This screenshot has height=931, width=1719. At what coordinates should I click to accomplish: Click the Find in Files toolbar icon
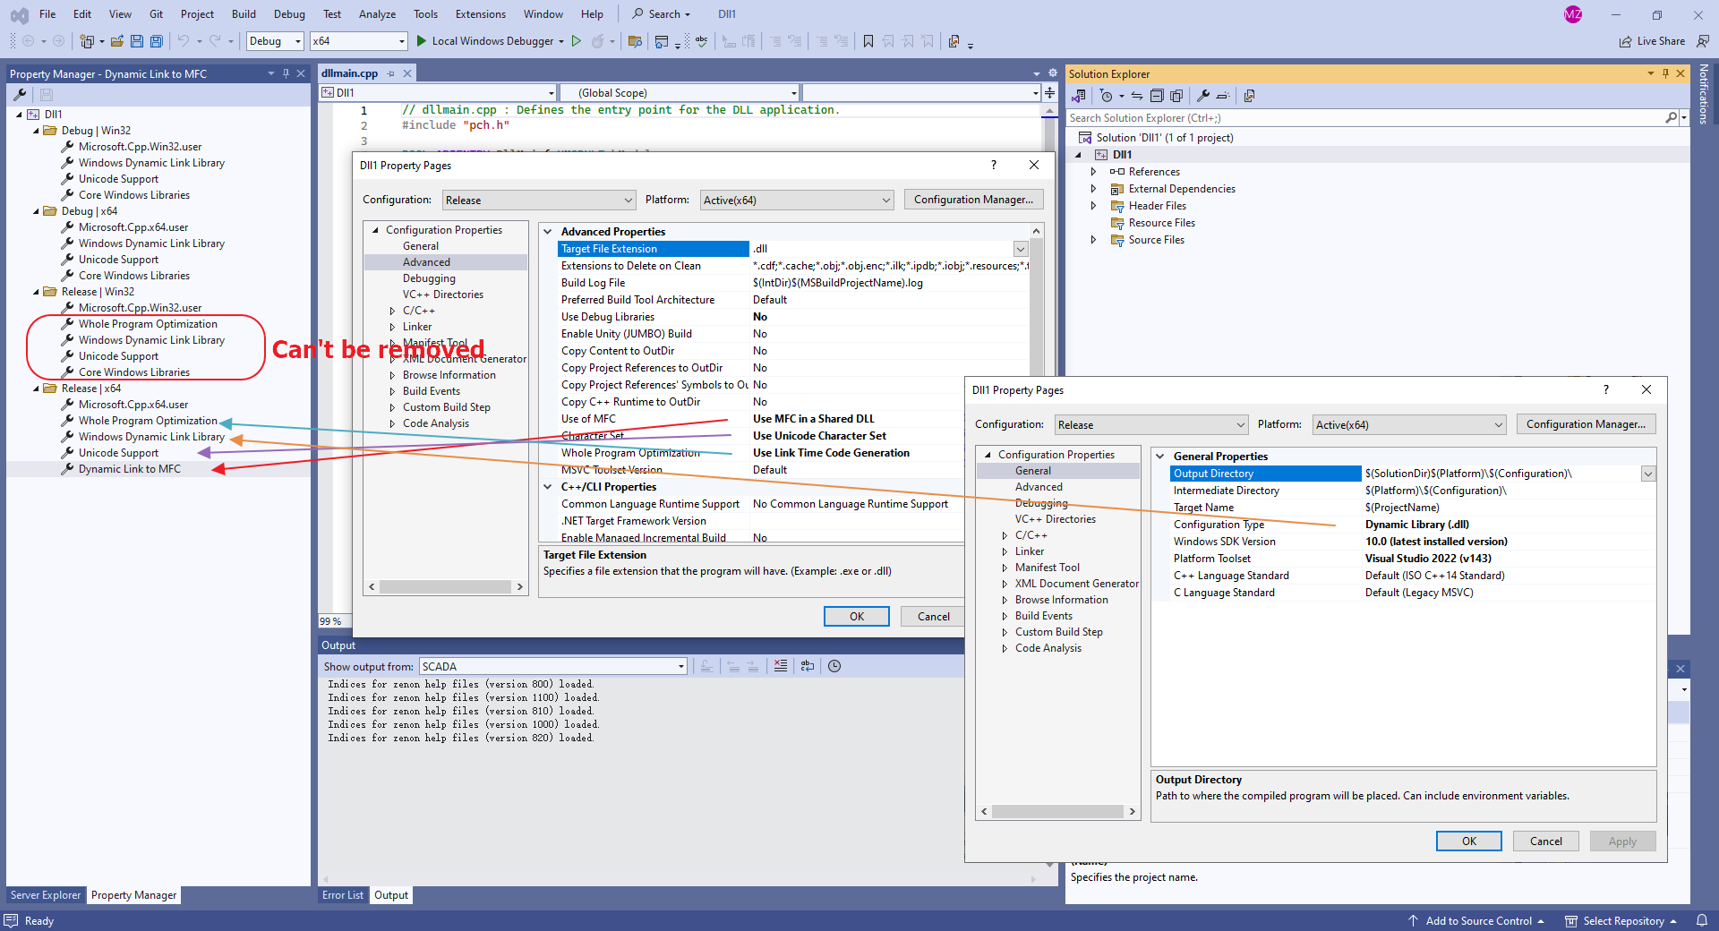pyautogui.click(x=635, y=41)
